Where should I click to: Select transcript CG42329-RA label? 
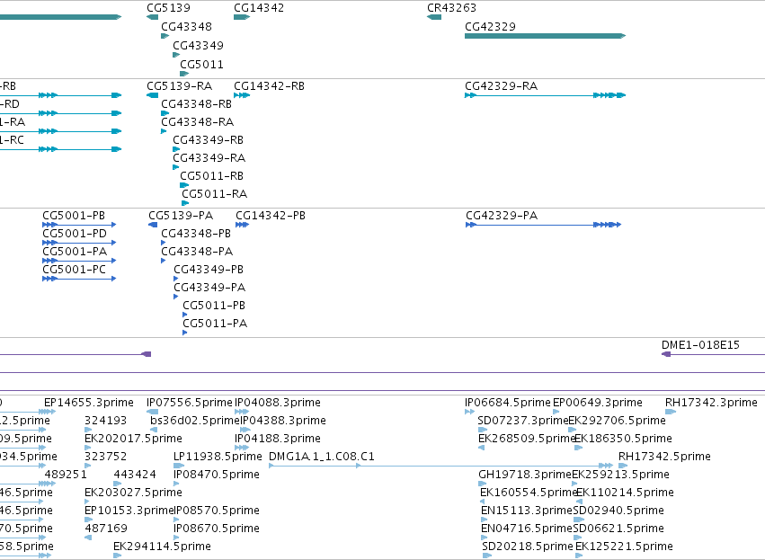[501, 86]
